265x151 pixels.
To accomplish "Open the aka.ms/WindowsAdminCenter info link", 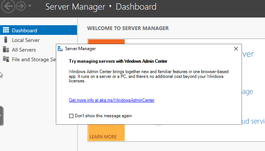I will point(112,100).
